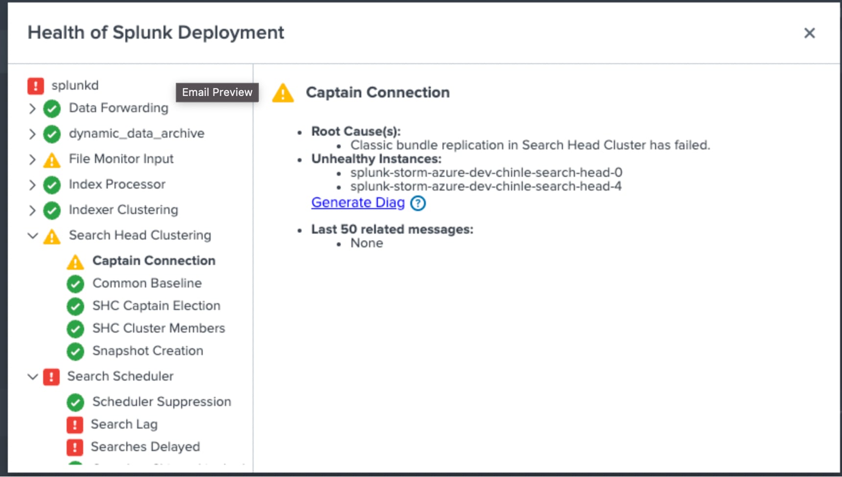Click warning icon beside Search Head Clustering

coord(52,236)
